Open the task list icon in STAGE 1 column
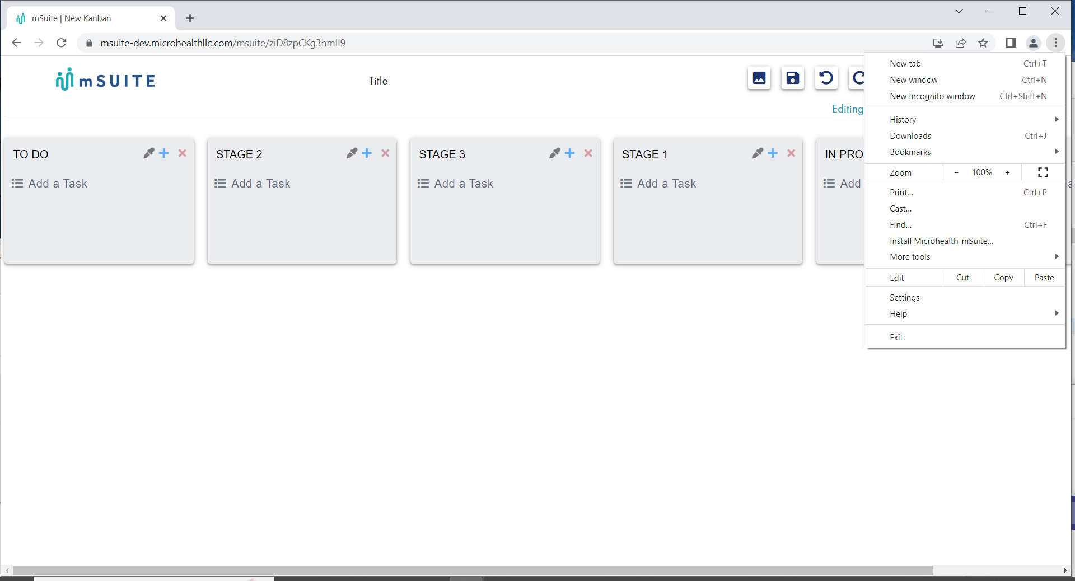 627,183
